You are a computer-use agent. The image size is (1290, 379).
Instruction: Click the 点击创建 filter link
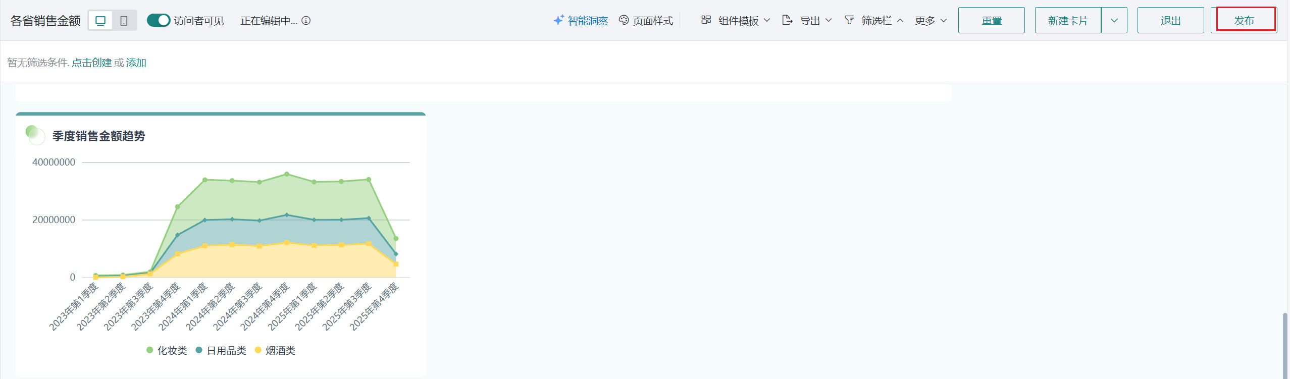click(91, 63)
